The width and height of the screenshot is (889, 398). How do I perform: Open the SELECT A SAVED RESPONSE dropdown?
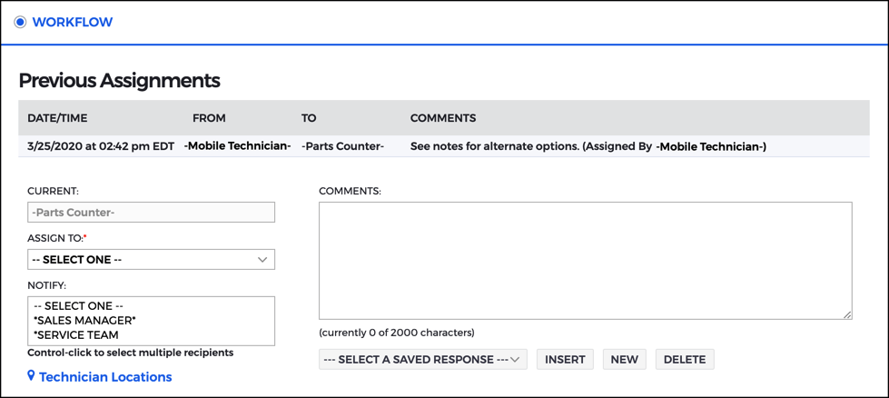click(x=423, y=360)
